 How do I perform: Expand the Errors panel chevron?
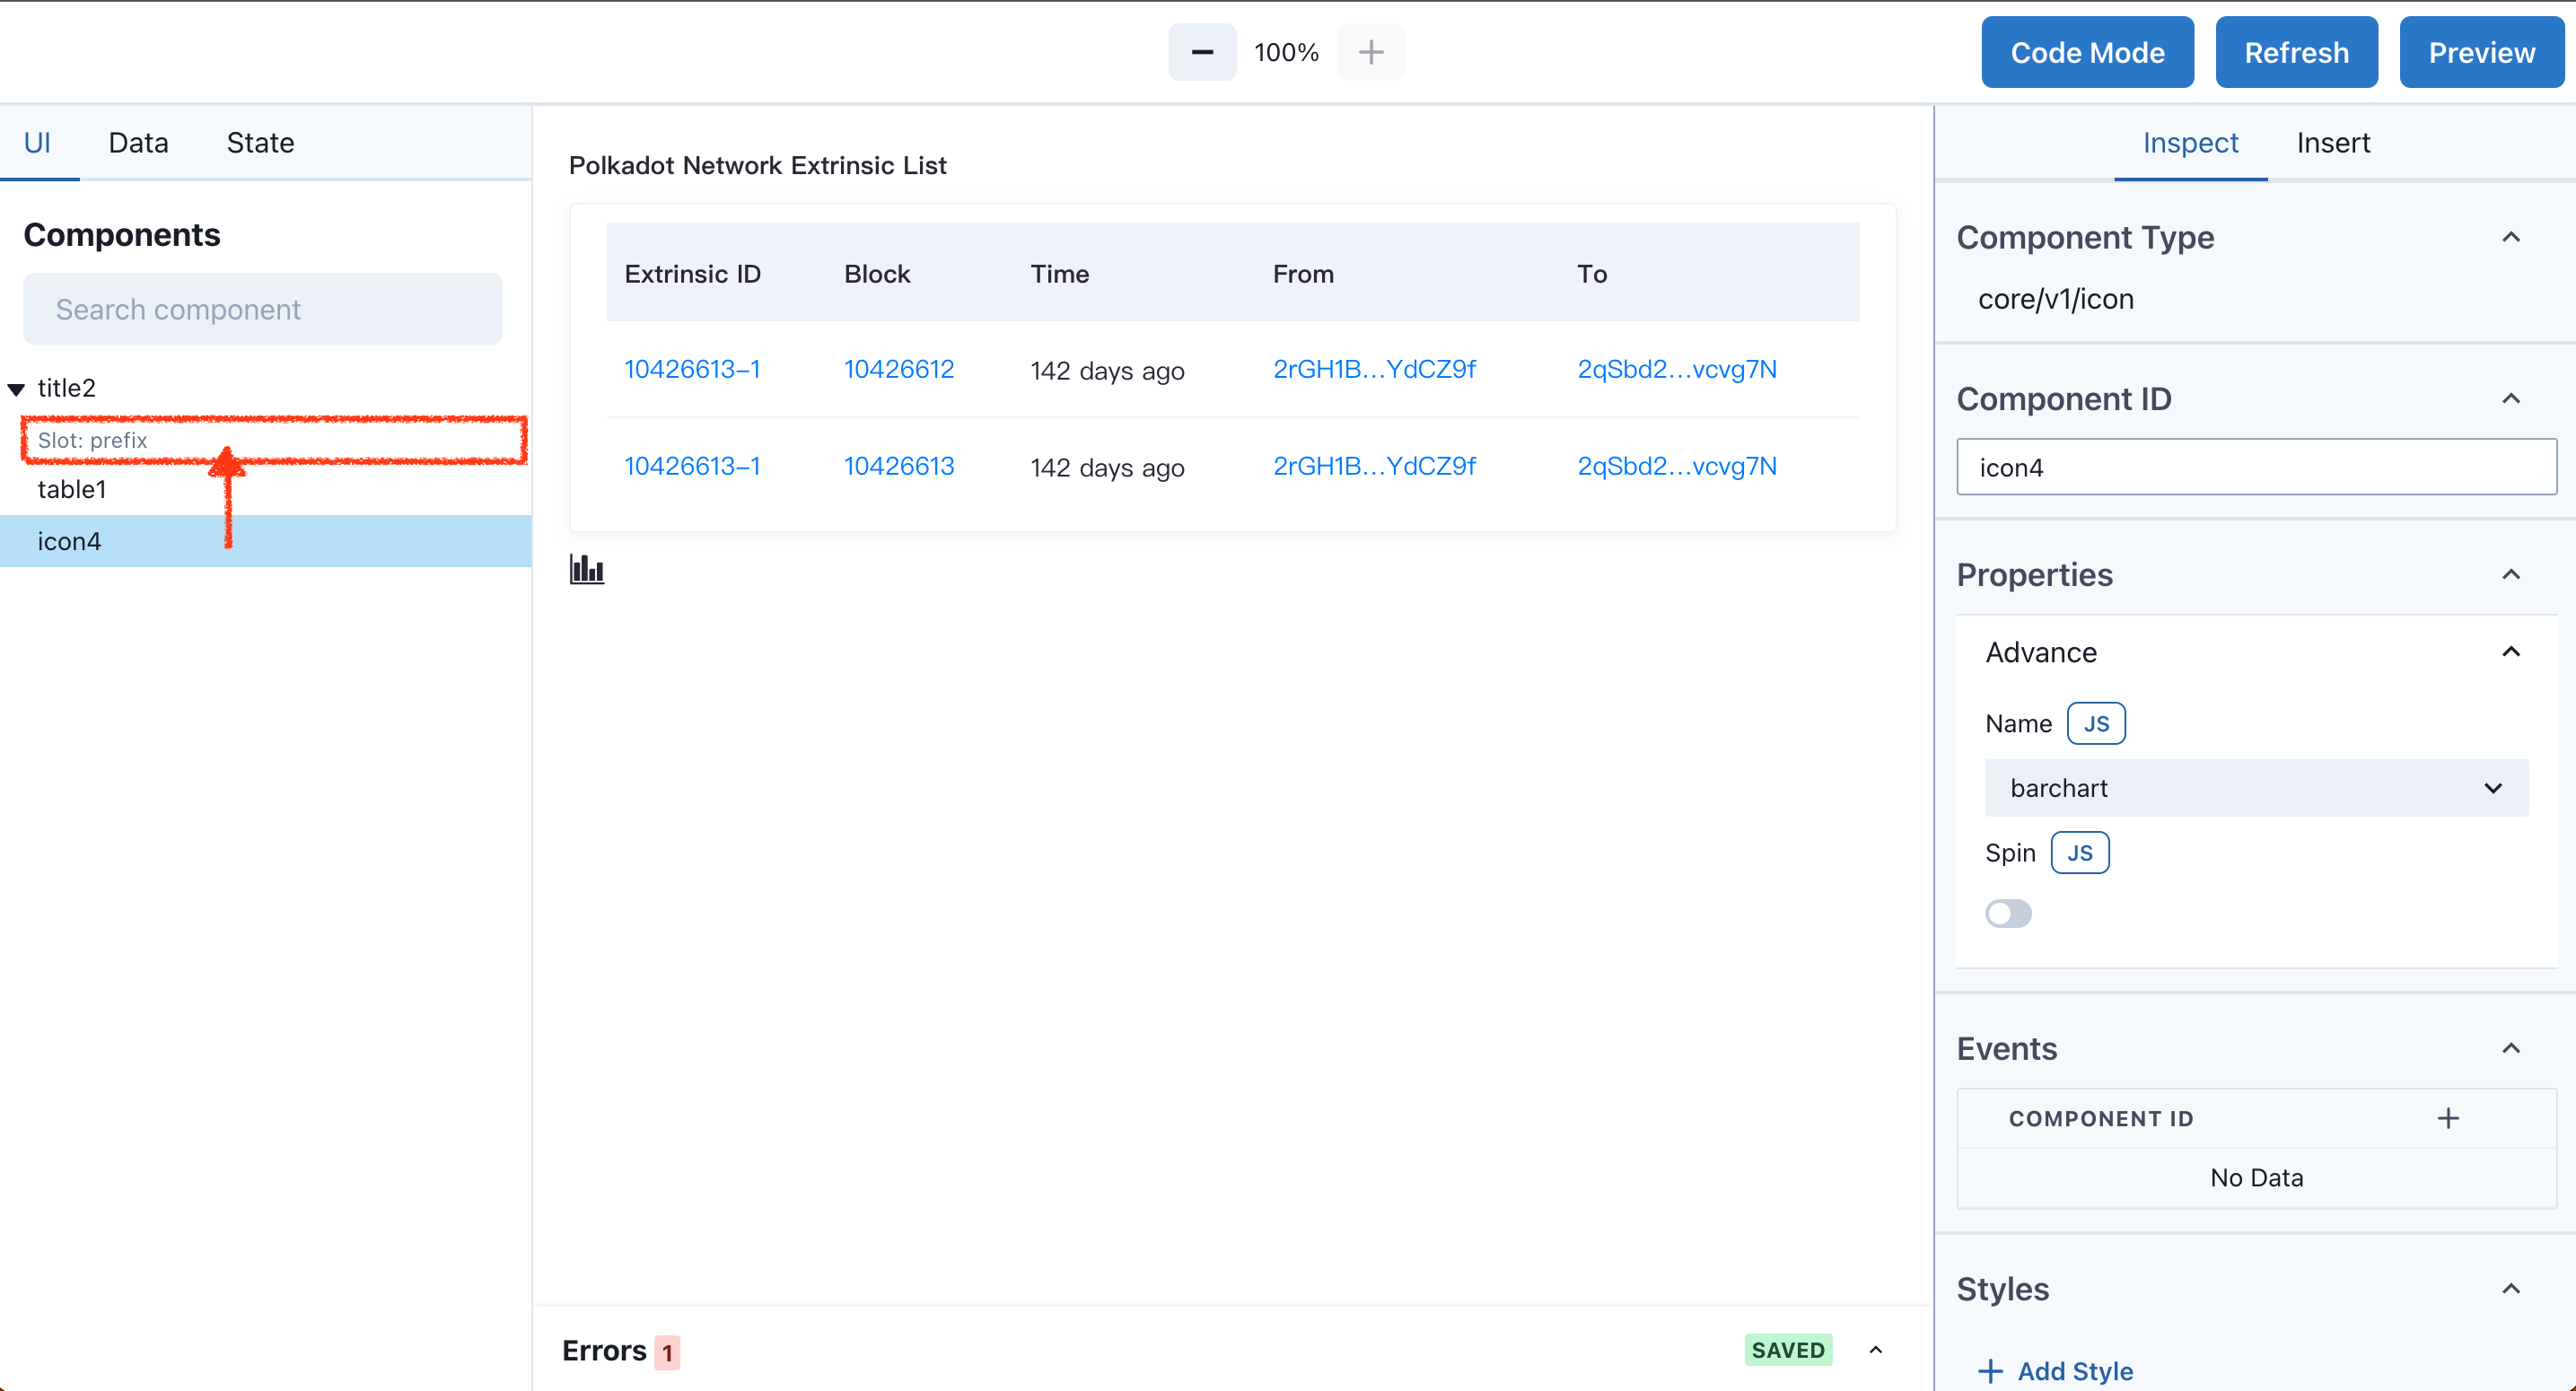1876,1350
